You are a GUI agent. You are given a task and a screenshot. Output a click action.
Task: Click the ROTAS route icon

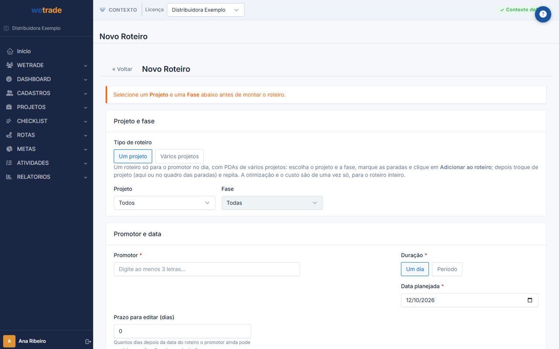pos(10,135)
